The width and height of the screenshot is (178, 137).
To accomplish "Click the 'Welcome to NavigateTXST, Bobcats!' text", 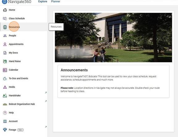I will [79, 77].
